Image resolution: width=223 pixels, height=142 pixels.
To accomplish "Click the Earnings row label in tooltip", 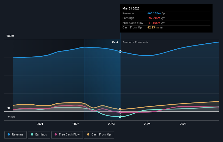I will [128, 18].
